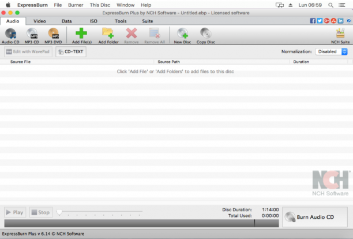Viewport: 353px width, 239px height.
Task: Share via the Facebook icon
Action: [x=313, y=21]
